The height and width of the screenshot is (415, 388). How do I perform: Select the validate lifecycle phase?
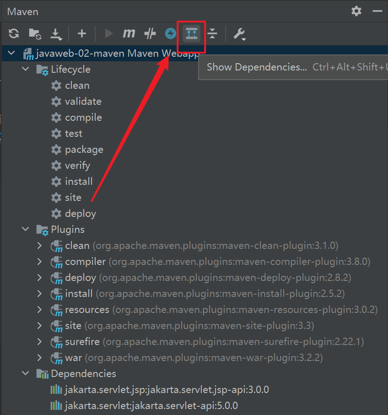(83, 102)
